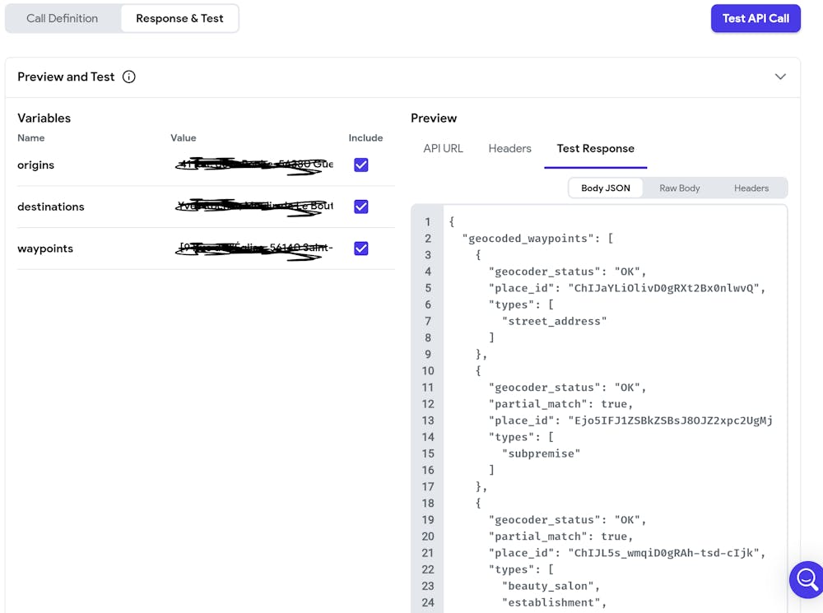Show the Body JSON view
The height and width of the screenshot is (613, 823).
pos(606,188)
